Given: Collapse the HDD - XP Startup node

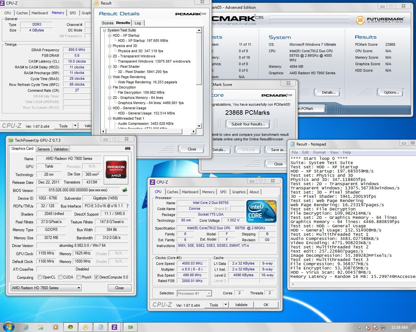Looking at the screenshot, I should [x=110, y=35].
